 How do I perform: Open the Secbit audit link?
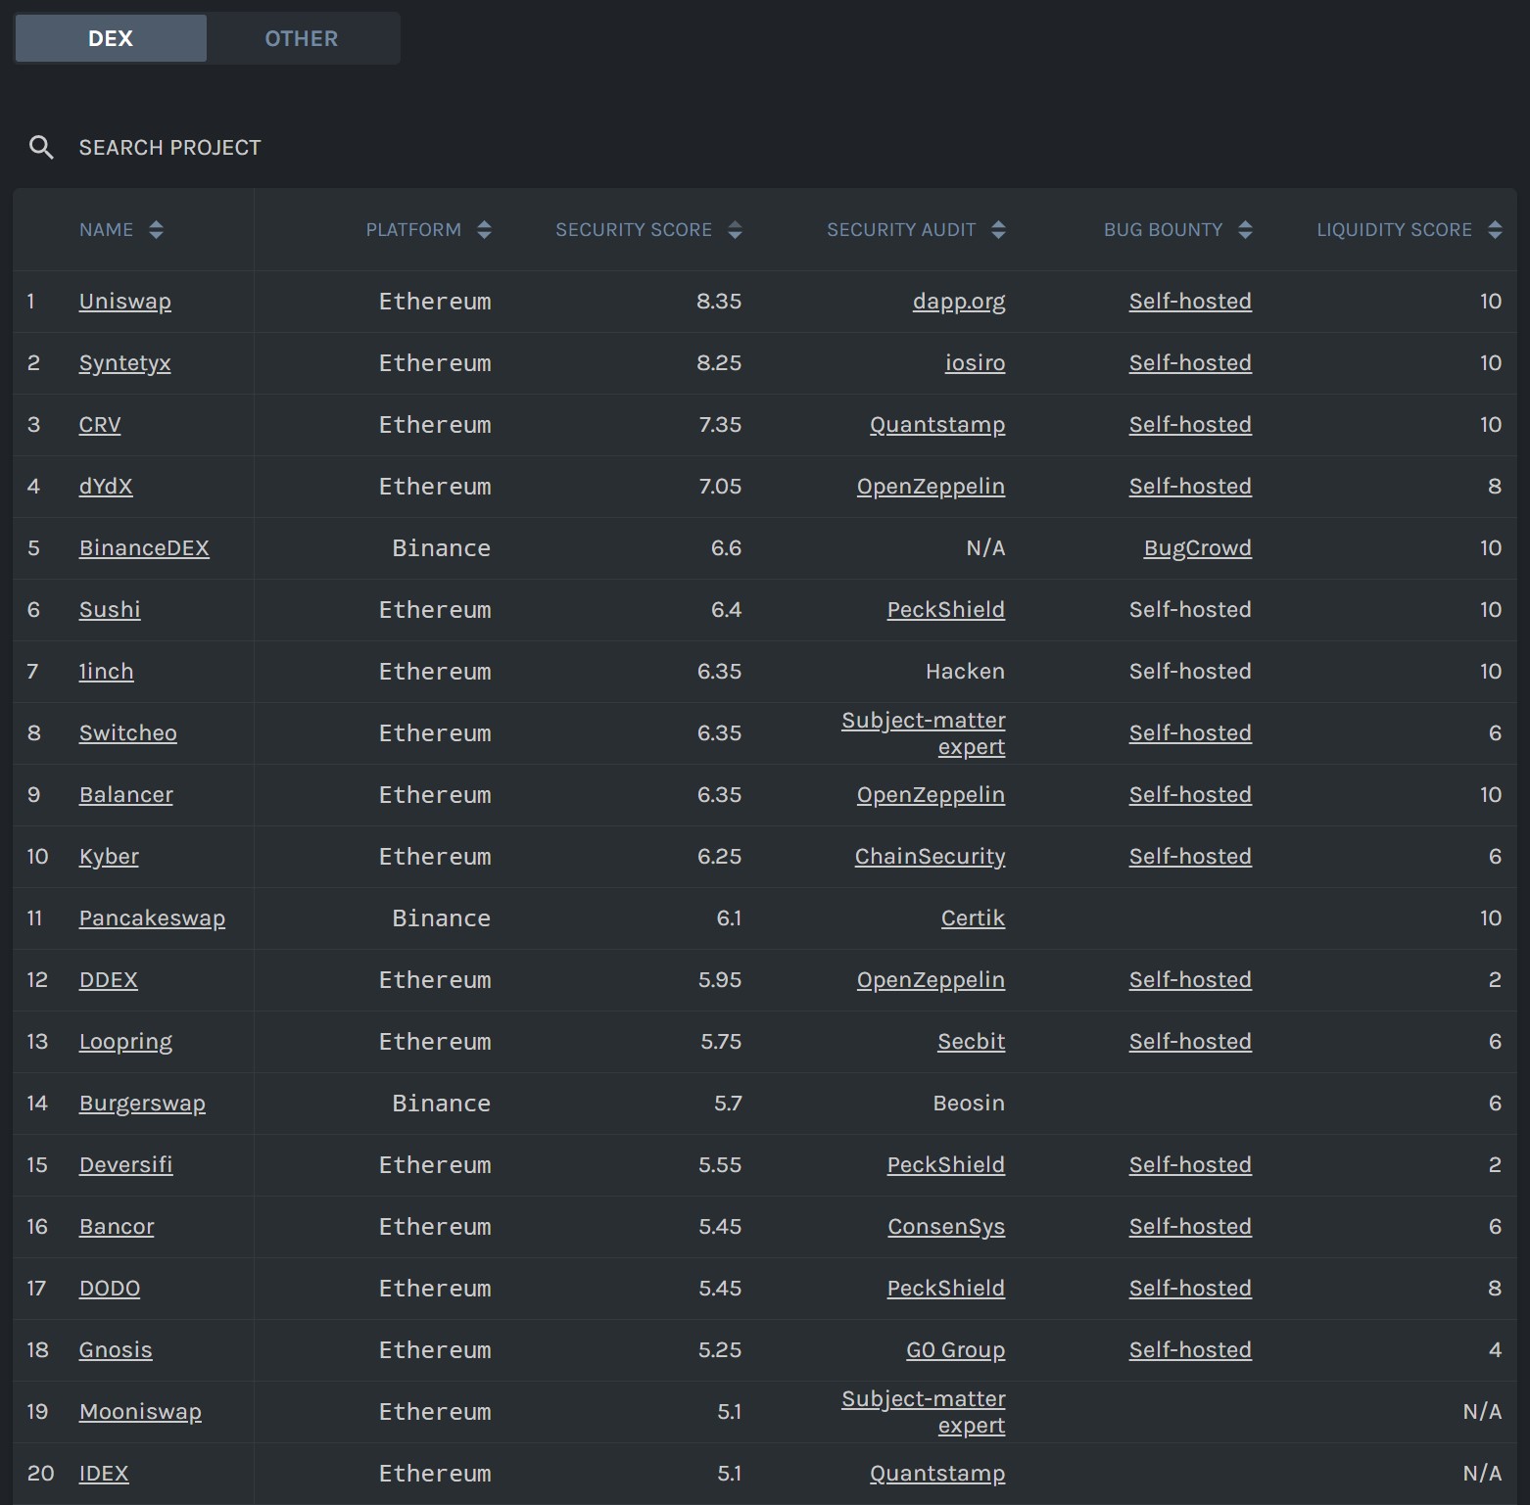(x=972, y=1042)
